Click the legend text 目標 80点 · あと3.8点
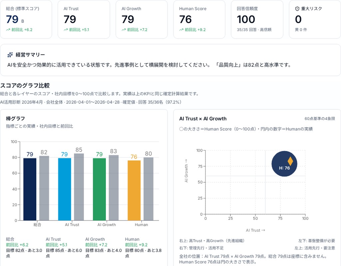Viewport: 341px width, 266px height. (x=143, y=253)
